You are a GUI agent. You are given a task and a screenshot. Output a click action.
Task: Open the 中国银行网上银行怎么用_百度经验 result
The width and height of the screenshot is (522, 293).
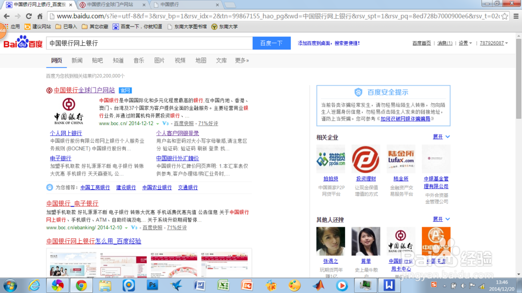point(93,241)
